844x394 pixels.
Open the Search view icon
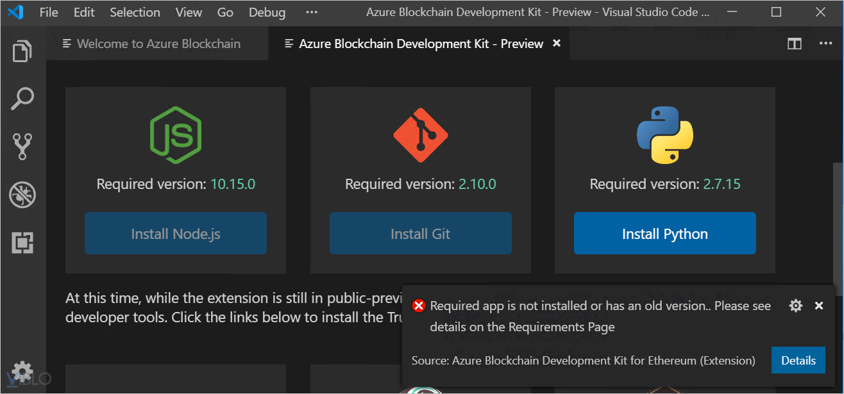[x=22, y=99]
